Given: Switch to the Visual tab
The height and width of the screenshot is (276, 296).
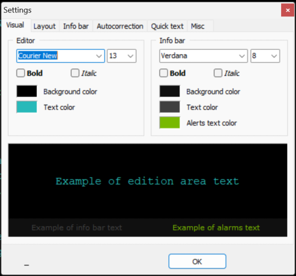Looking at the screenshot, I should [15, 25].
